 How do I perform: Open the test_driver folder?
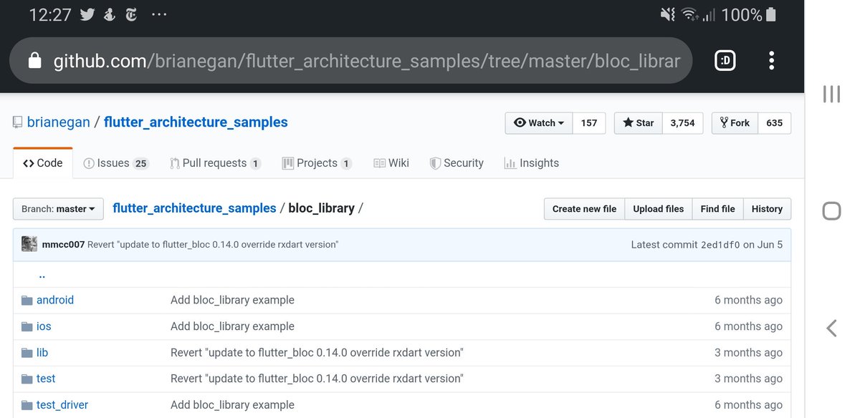(62, 405)
